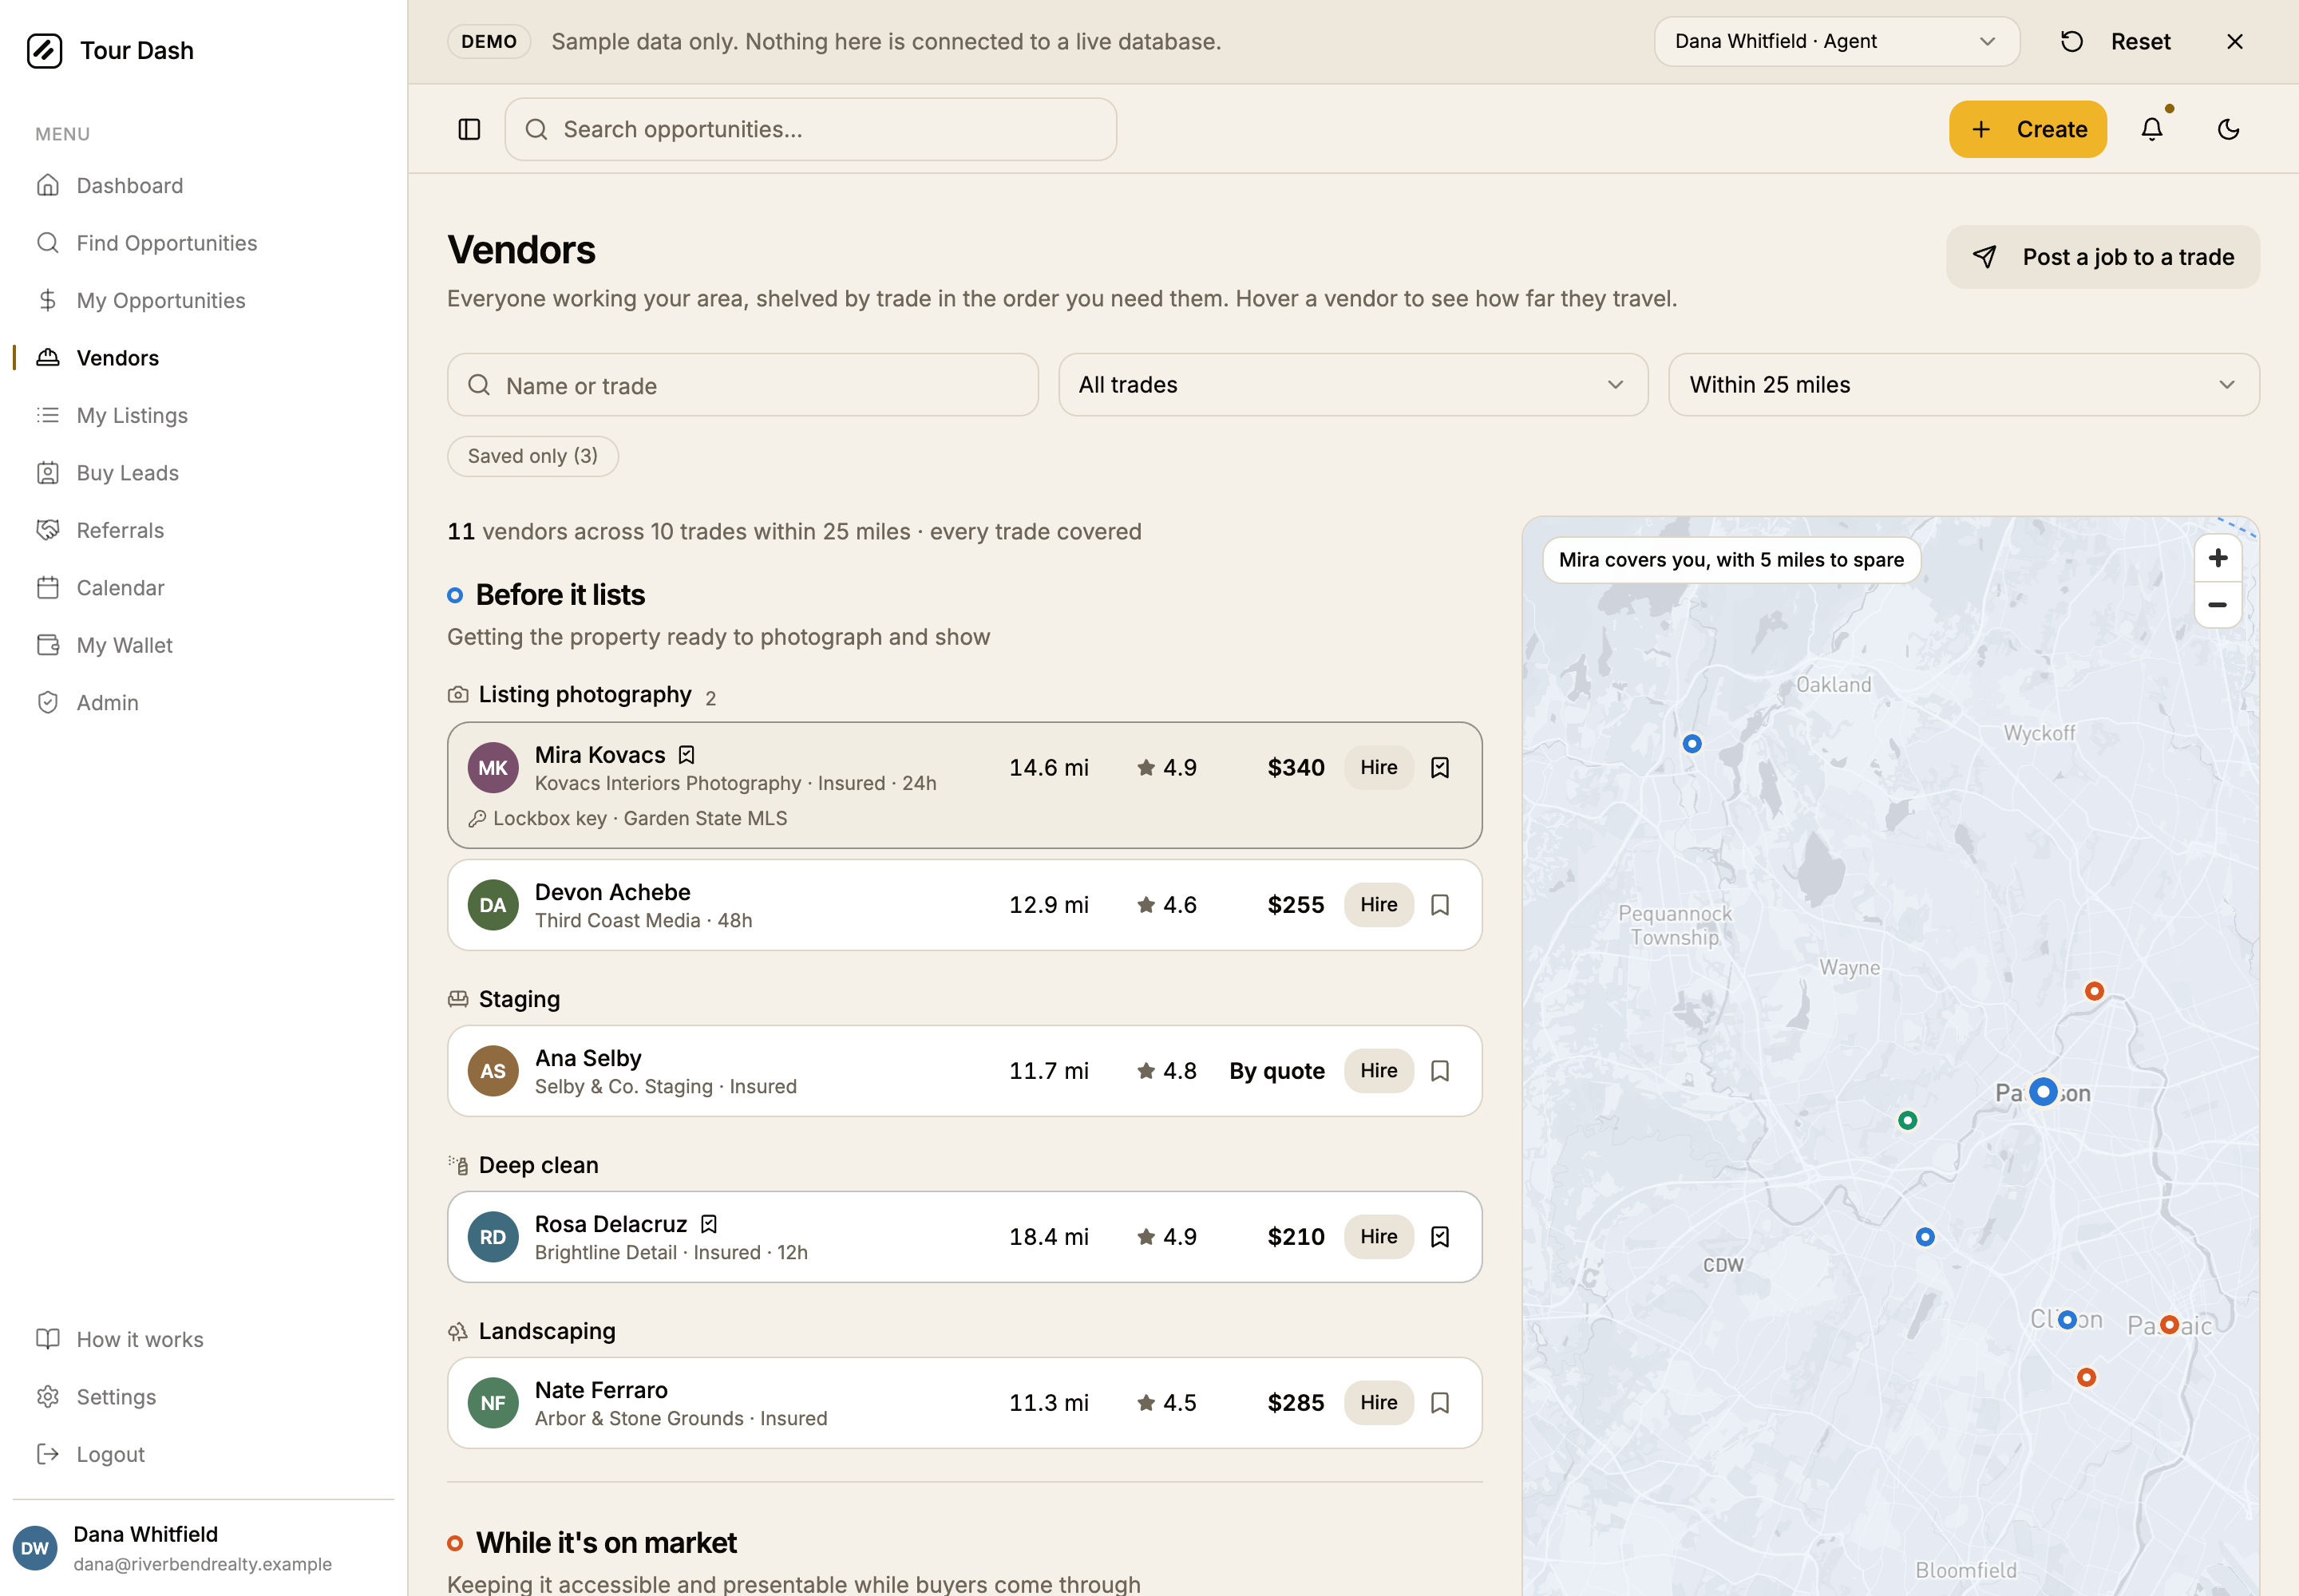This screenshot has height=1596, width=2299.
Task: Click Dana Whitfield's DW avatar
Action: (x=35, y=1548)
